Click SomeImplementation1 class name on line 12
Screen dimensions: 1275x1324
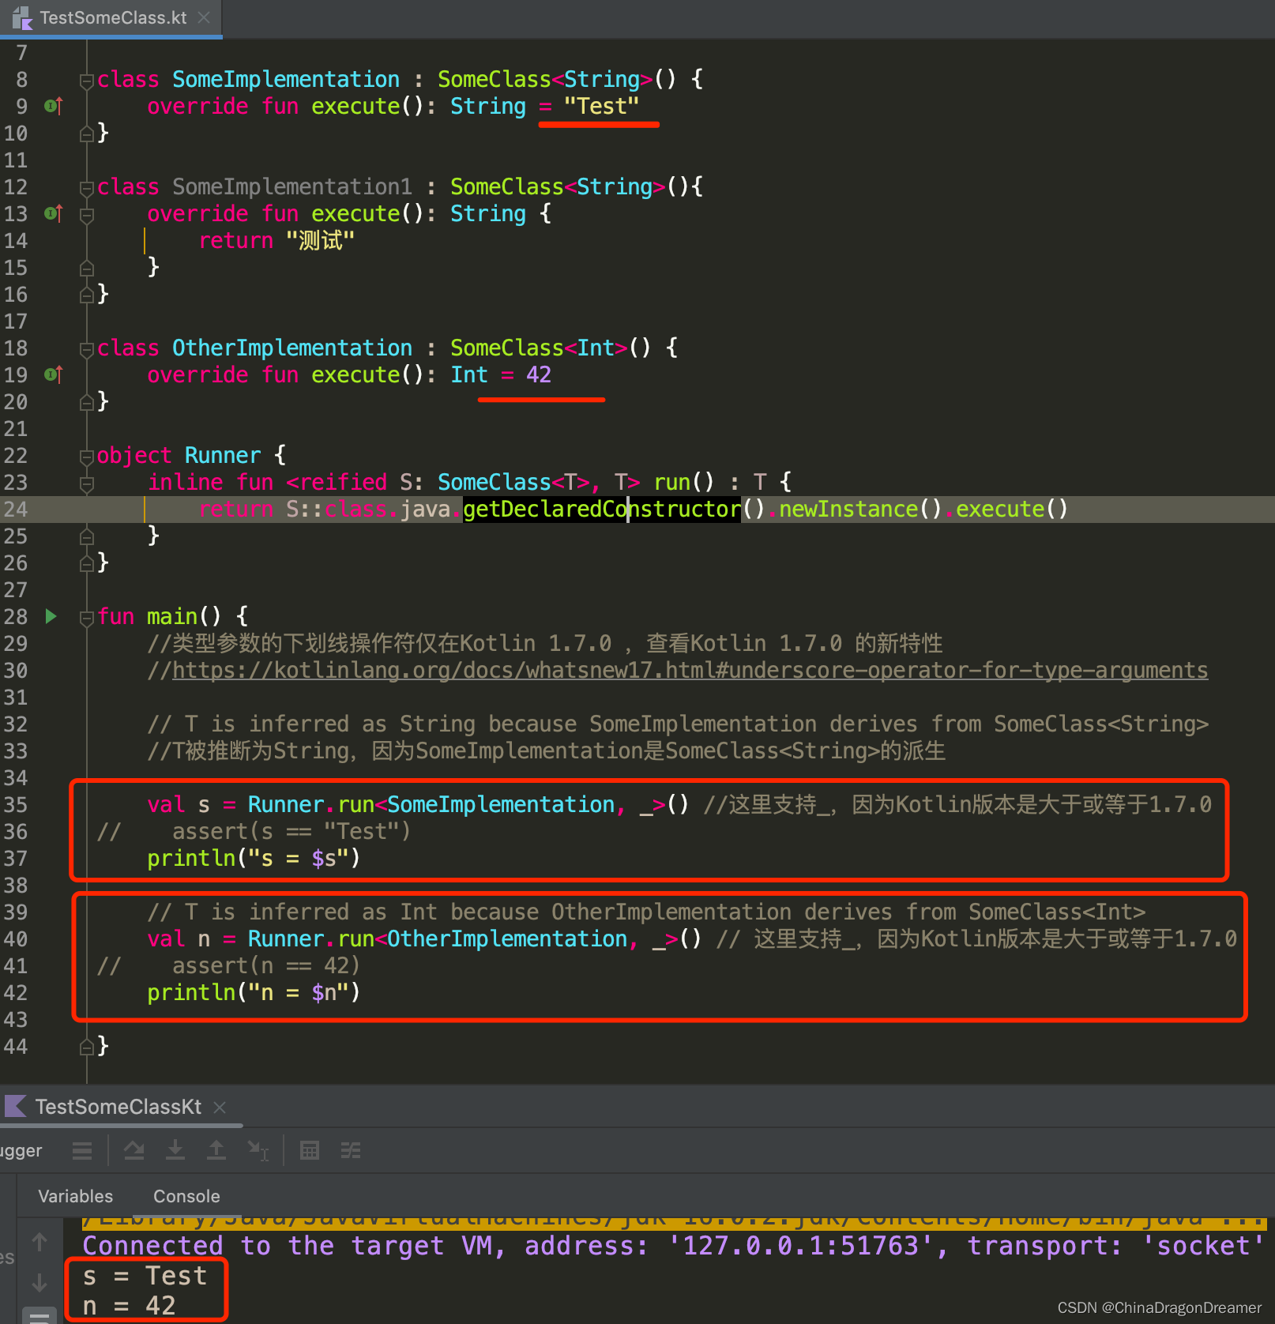click(x=292, y=186)
